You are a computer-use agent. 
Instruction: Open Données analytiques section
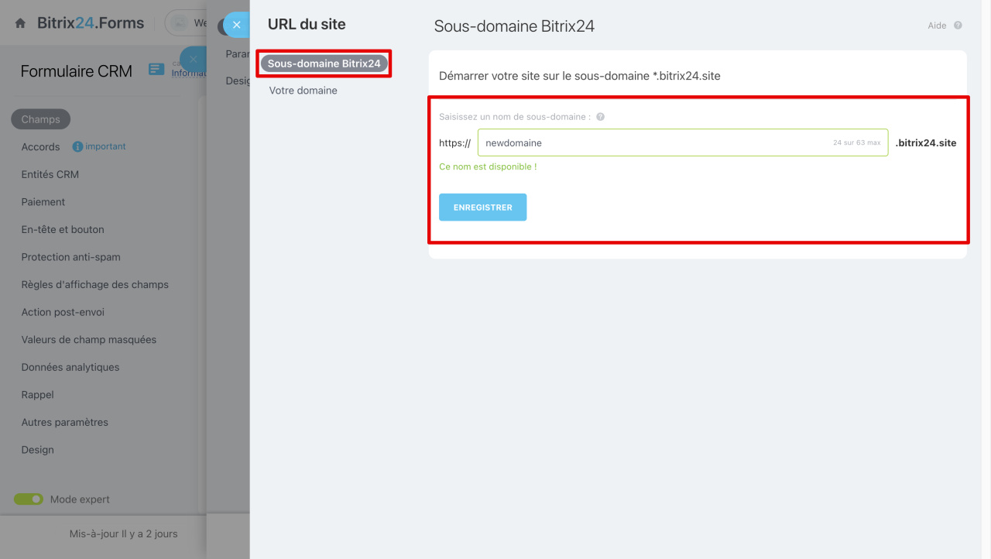tap(70, 367)
